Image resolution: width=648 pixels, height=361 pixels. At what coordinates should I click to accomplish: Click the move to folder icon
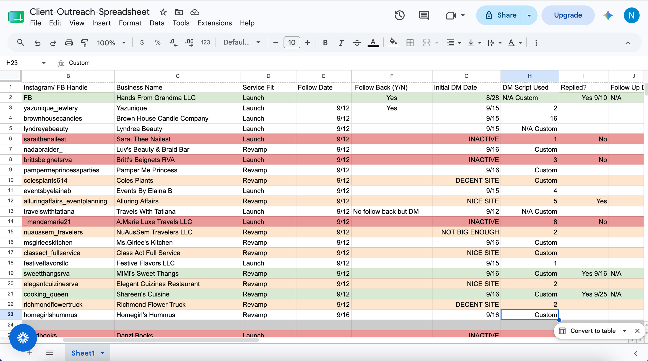[x=179, y=12]
